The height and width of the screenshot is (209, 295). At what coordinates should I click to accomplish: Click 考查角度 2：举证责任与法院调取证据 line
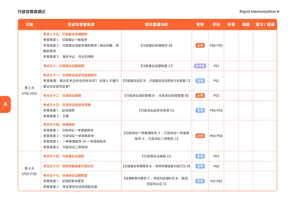[70, 187]
